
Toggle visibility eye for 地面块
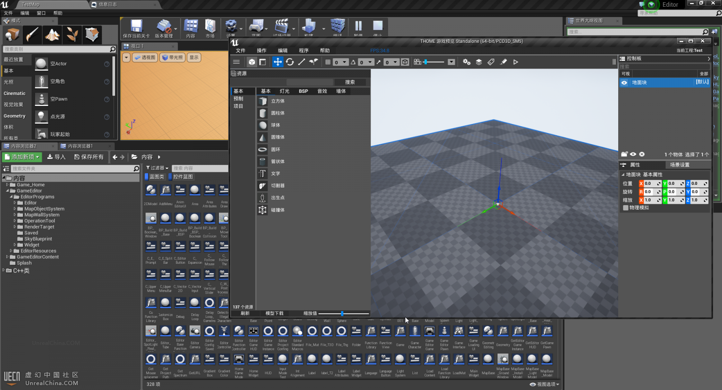click(624, 83)
